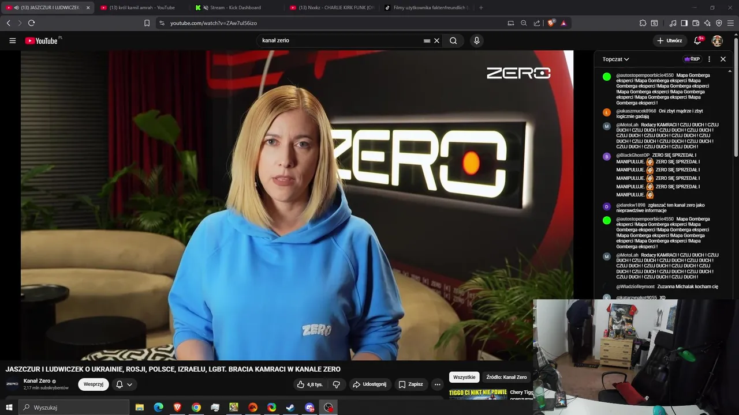Image resolution: width=739 pixels, height=415 pixels.
Task: Open more actions three-dot button under video
Action: point(437,384)
